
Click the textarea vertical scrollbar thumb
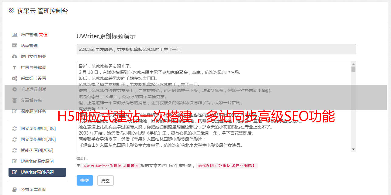point(353,69)
